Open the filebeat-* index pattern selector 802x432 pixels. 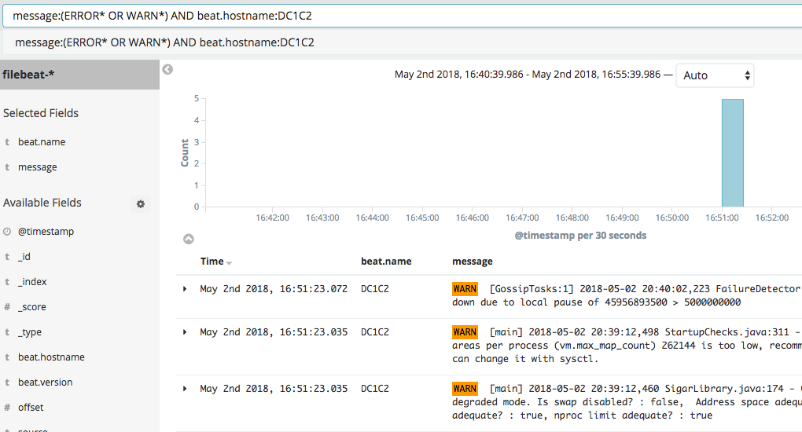79,75
